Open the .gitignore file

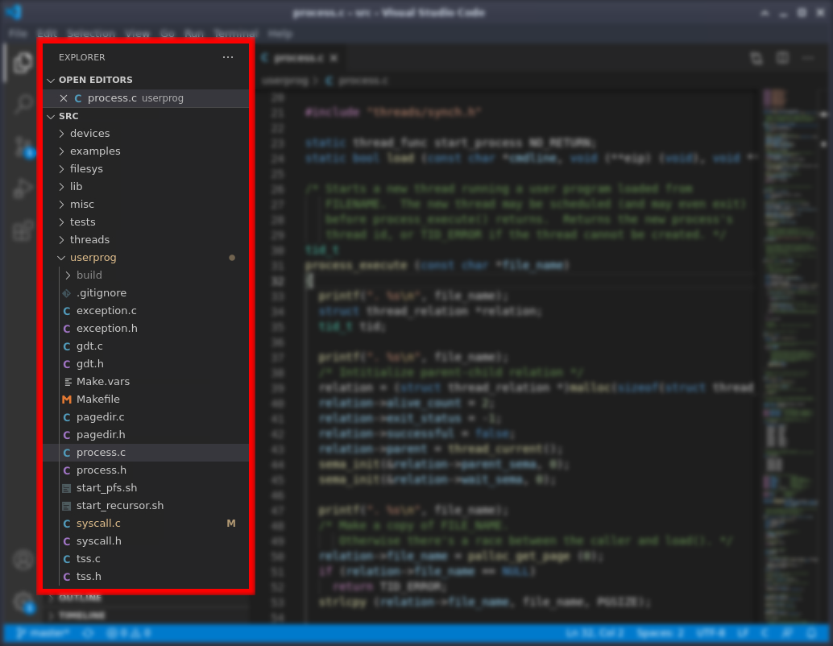(146, 292)
